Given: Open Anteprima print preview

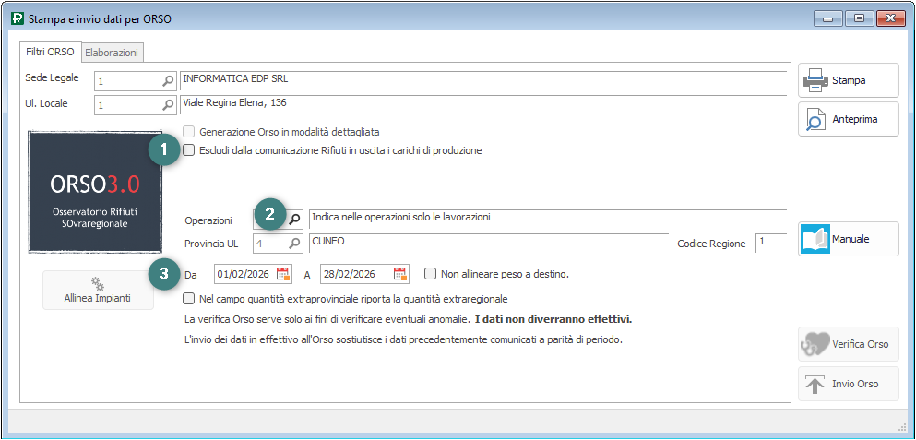Looking at the screenshot, I should coord(848,119).
